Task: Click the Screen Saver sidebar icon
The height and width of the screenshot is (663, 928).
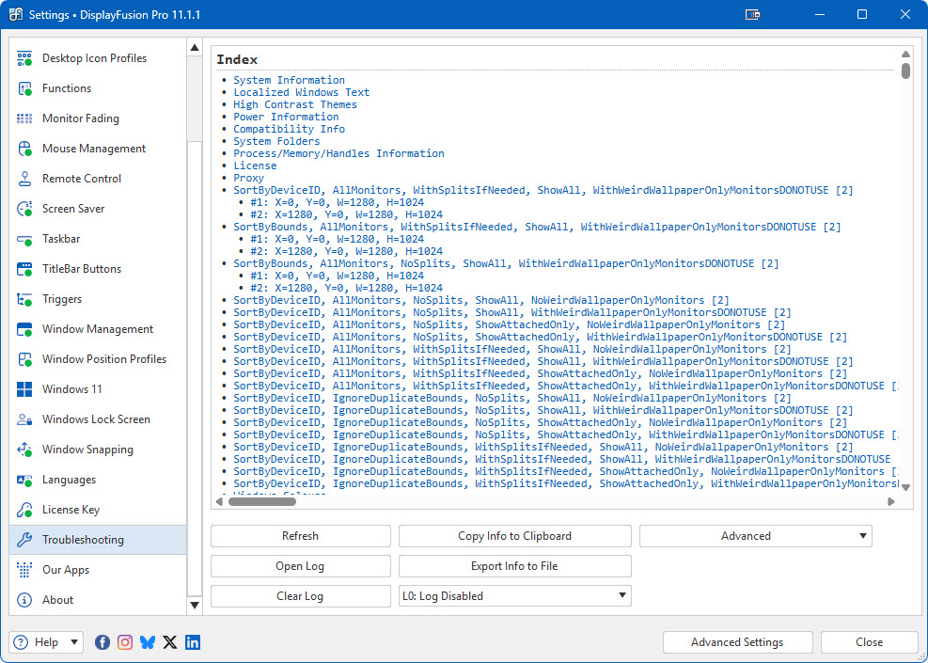Action: point(25,209)
